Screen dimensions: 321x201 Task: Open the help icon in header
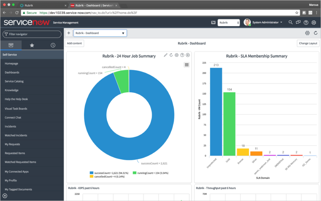[306, 23]
